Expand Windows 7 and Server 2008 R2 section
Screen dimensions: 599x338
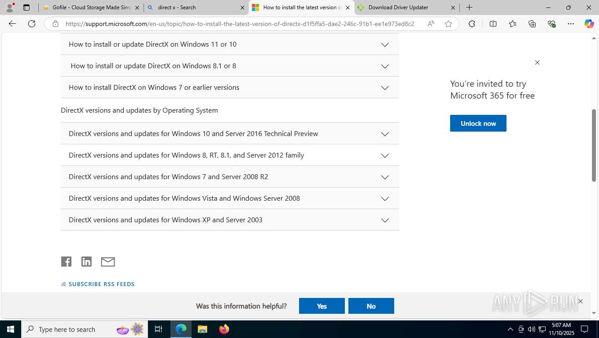pos(230,177)
